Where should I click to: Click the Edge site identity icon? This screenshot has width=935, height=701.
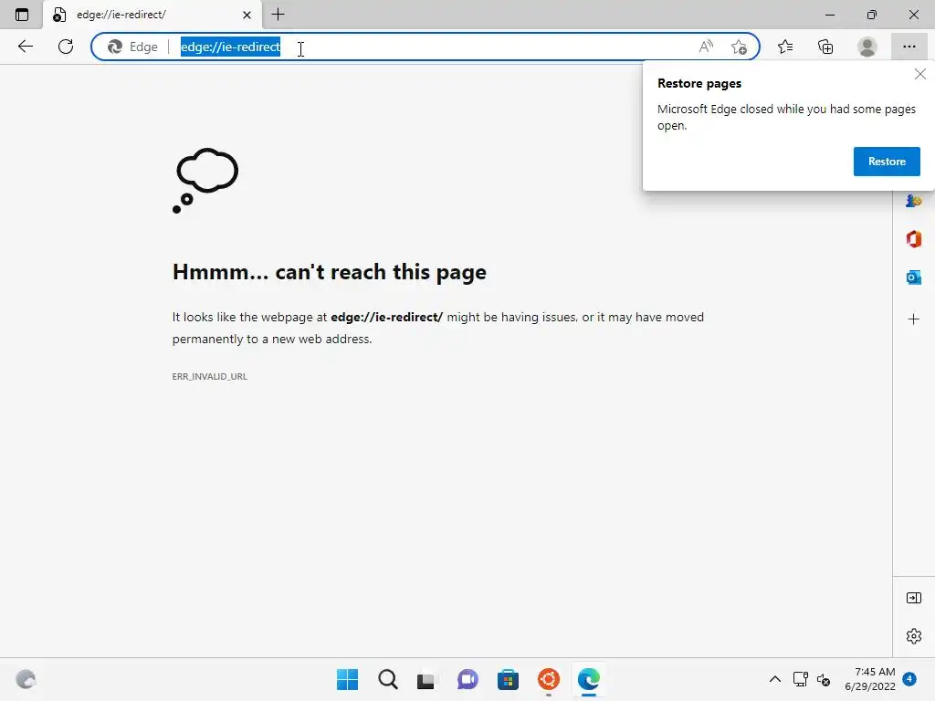pos(133,47)
